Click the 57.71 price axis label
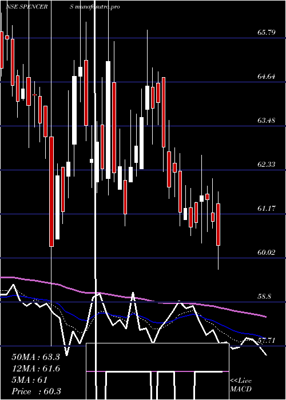The image size is (286, 400). (x=267, y=341)
